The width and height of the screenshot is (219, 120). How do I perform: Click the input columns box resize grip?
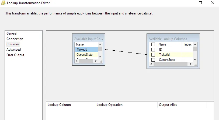pyautogui.click(x=101, y=62)
